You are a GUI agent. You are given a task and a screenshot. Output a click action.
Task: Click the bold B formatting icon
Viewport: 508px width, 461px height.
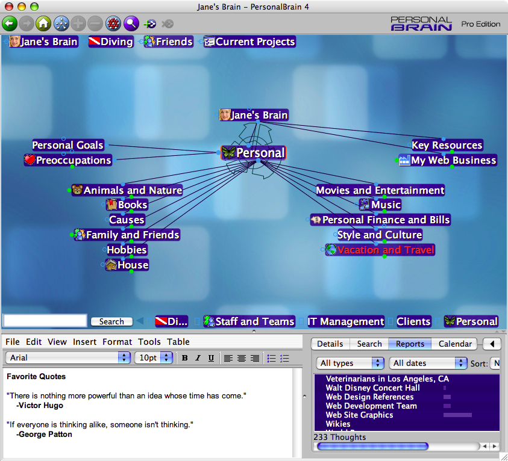(184, 358)
